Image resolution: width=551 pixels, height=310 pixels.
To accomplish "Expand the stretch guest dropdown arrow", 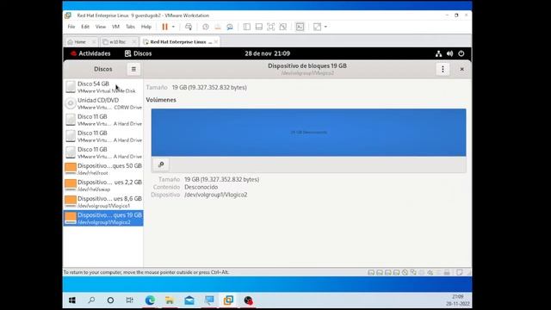I will [325, 27].
